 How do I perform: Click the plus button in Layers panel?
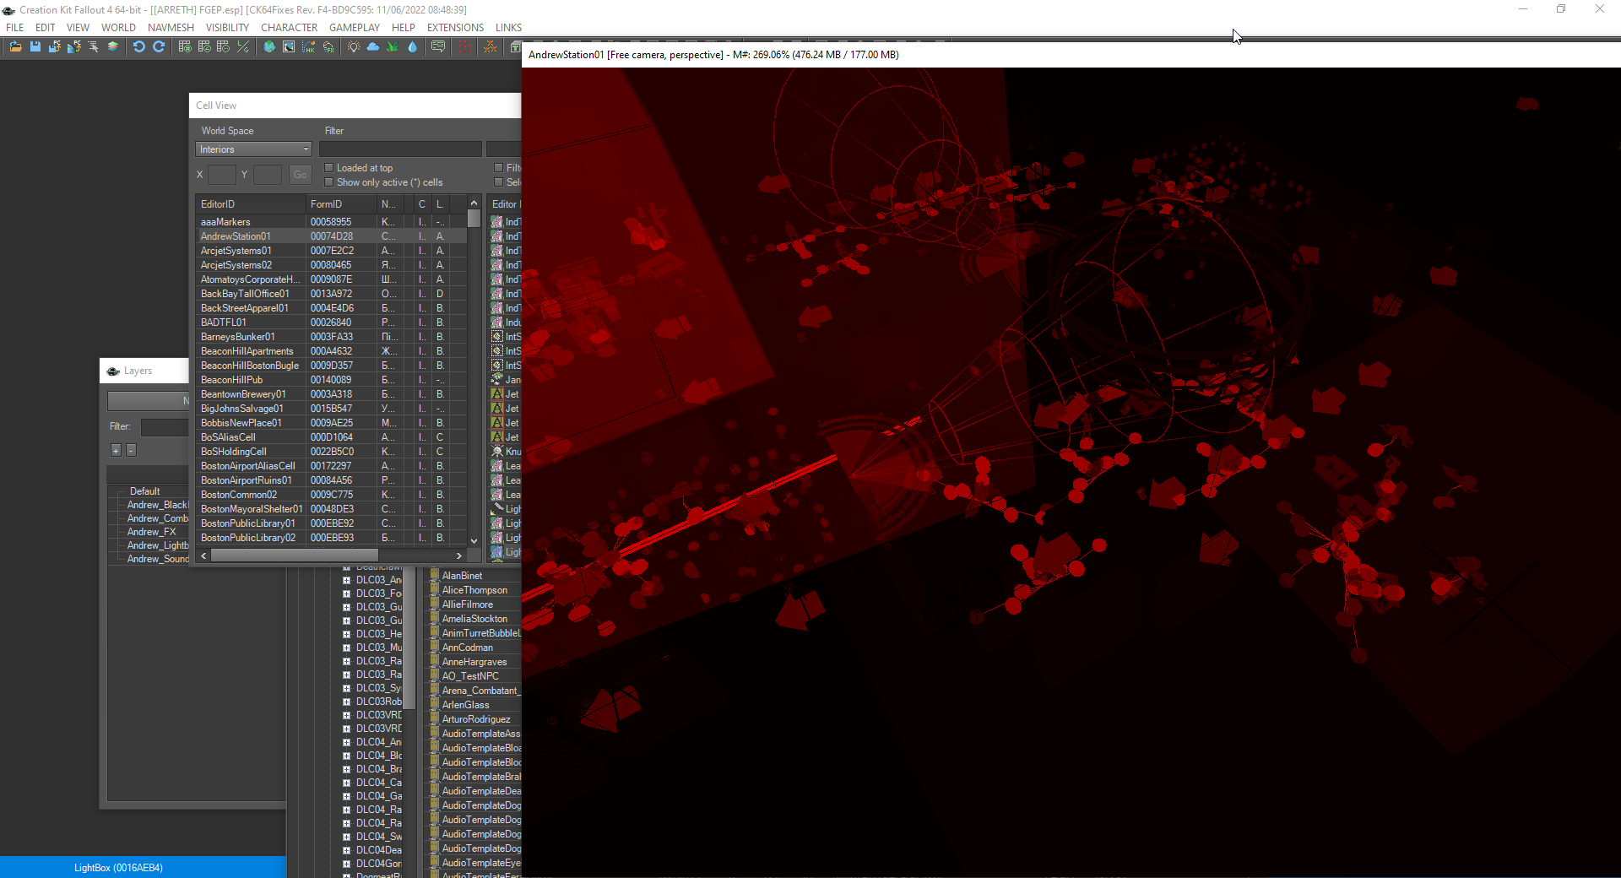point(116,450)
